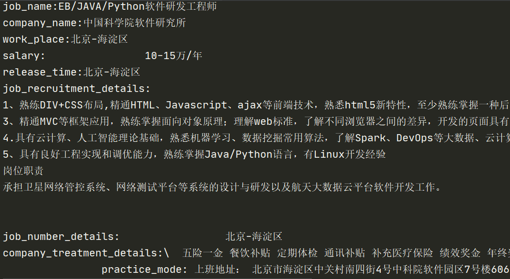Click the release_time line
The width and height of the screenshot is (510, 279).
pyautogui.click(x=72, y=72)
